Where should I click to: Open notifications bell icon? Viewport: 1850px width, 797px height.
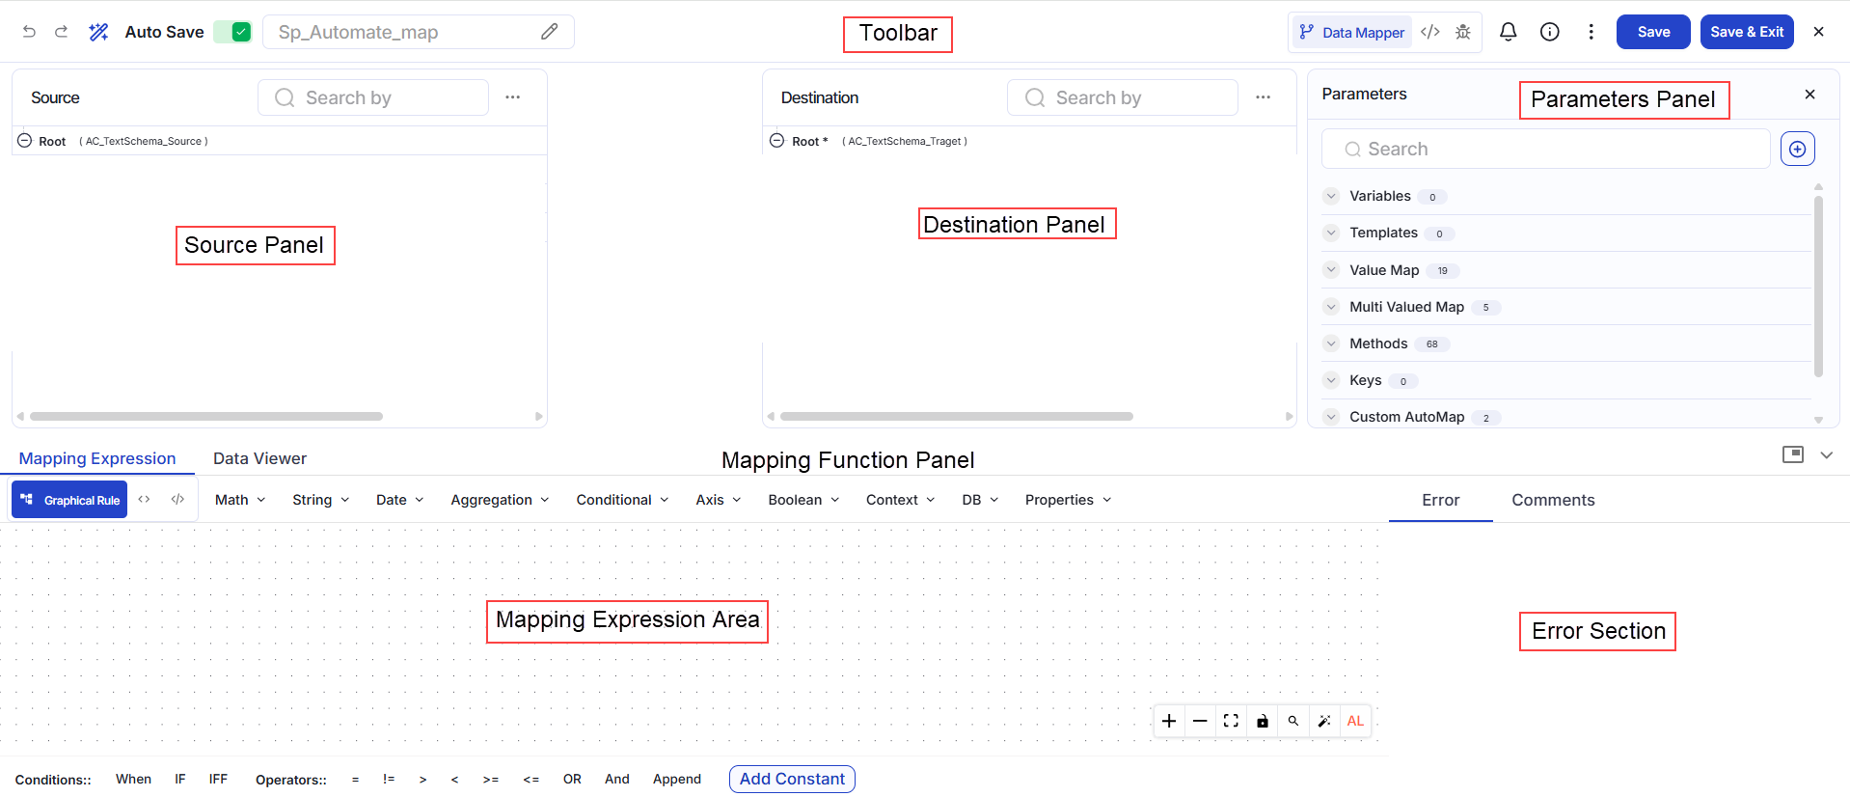coord(1509,32)
